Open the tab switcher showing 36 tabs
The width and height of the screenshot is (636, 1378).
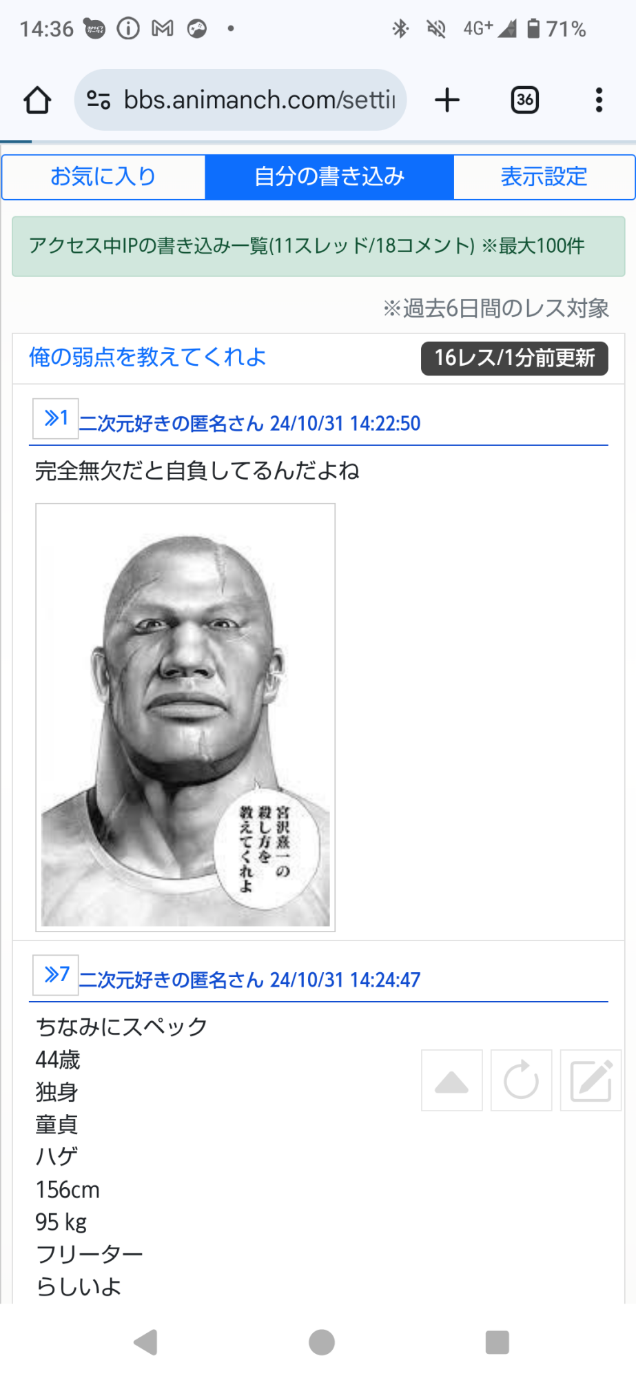[x=524, y=100]
